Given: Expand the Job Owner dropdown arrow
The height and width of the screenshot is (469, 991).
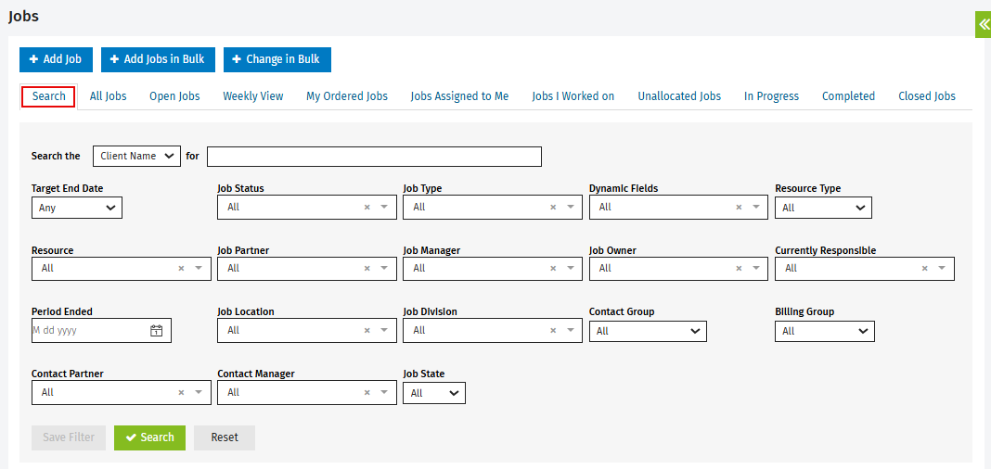Looking at the screenshot, I should tap(756, 268).
